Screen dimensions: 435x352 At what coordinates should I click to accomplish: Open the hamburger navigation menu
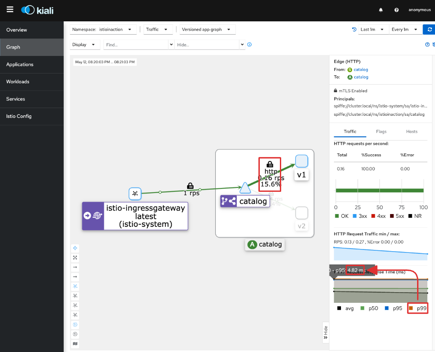click(x=10, y=10)
